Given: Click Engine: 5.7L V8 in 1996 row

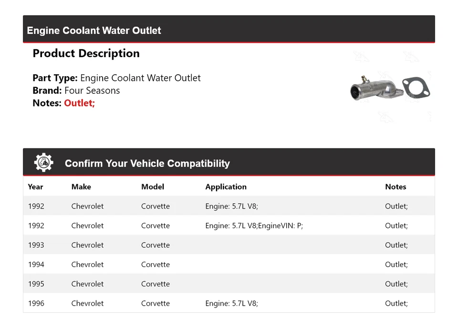Looking at the screenshot, I should coord(231,303).
